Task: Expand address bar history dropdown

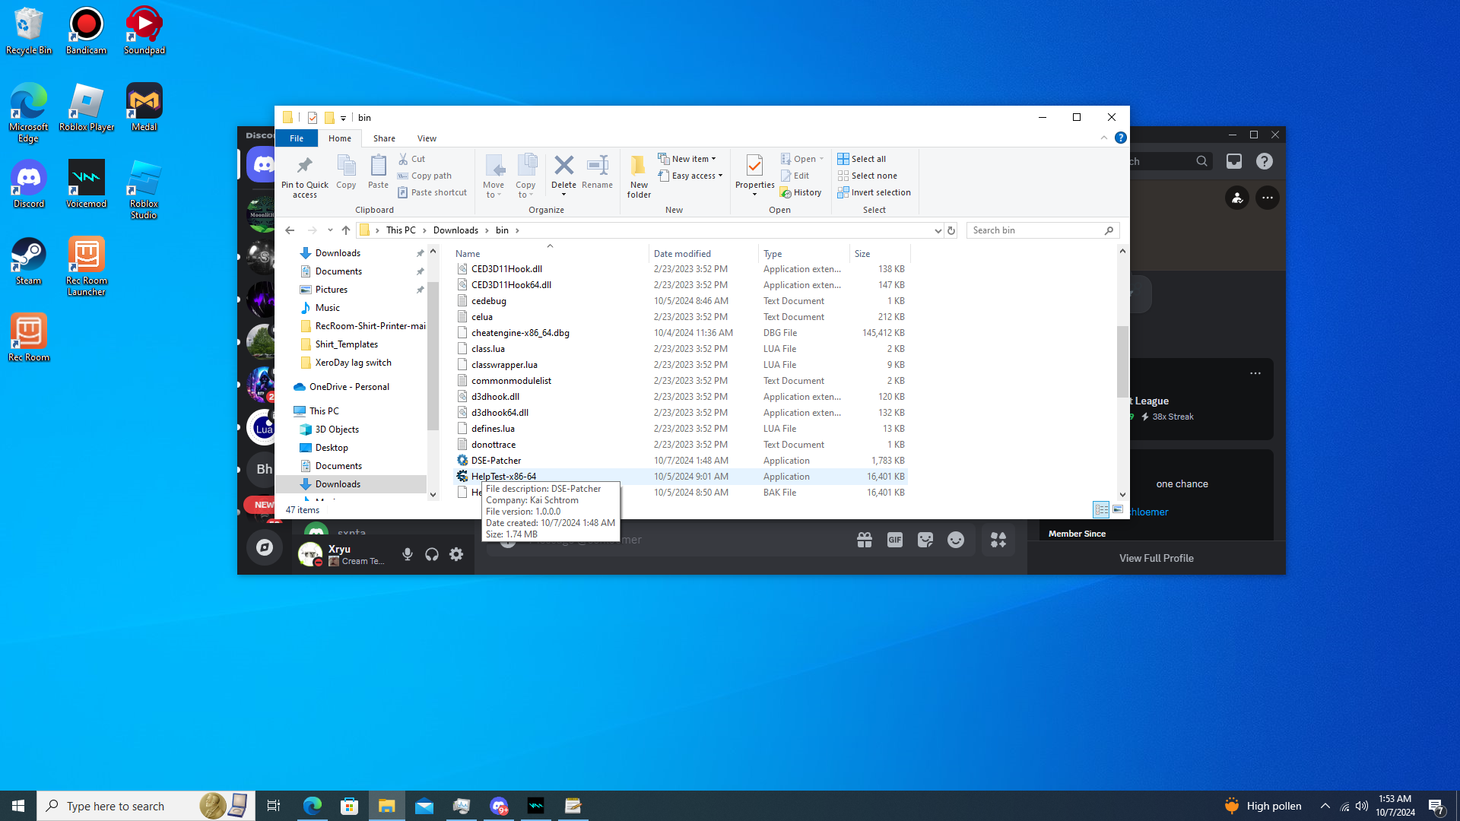Action: (938, 230)
